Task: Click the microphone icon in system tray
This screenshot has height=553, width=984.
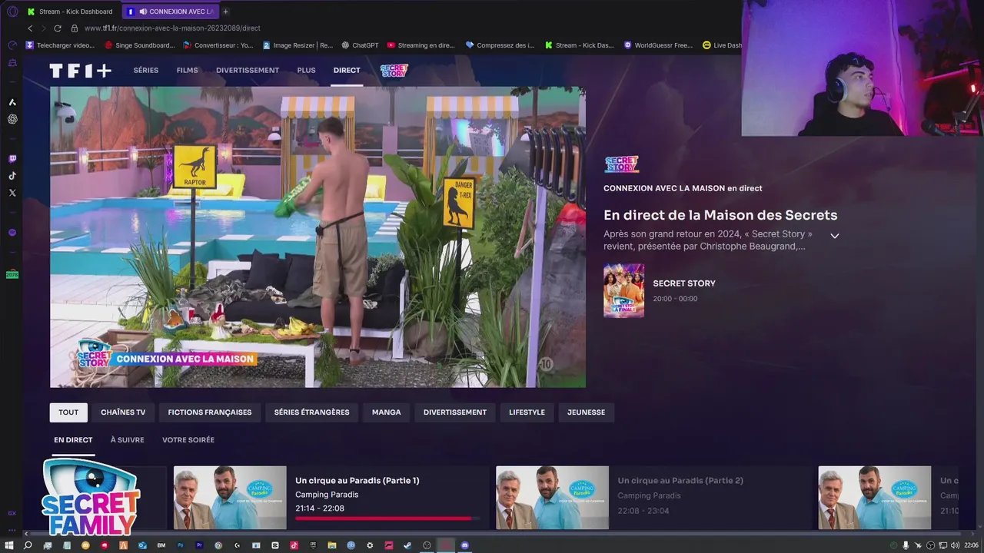Action: [x=906, y=545]
